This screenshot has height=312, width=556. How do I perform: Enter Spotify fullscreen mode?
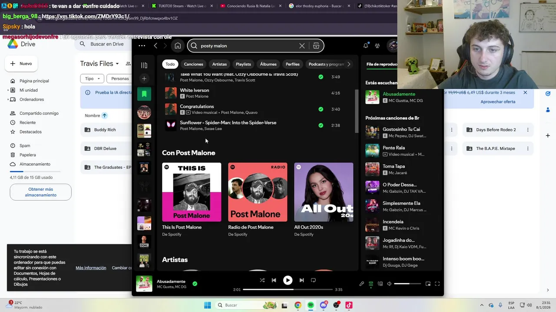(x=437, y=284)
